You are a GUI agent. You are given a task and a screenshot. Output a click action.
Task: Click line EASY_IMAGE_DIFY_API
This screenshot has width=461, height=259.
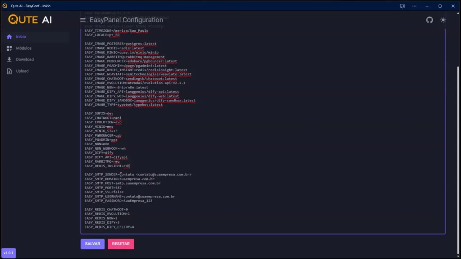132,92
